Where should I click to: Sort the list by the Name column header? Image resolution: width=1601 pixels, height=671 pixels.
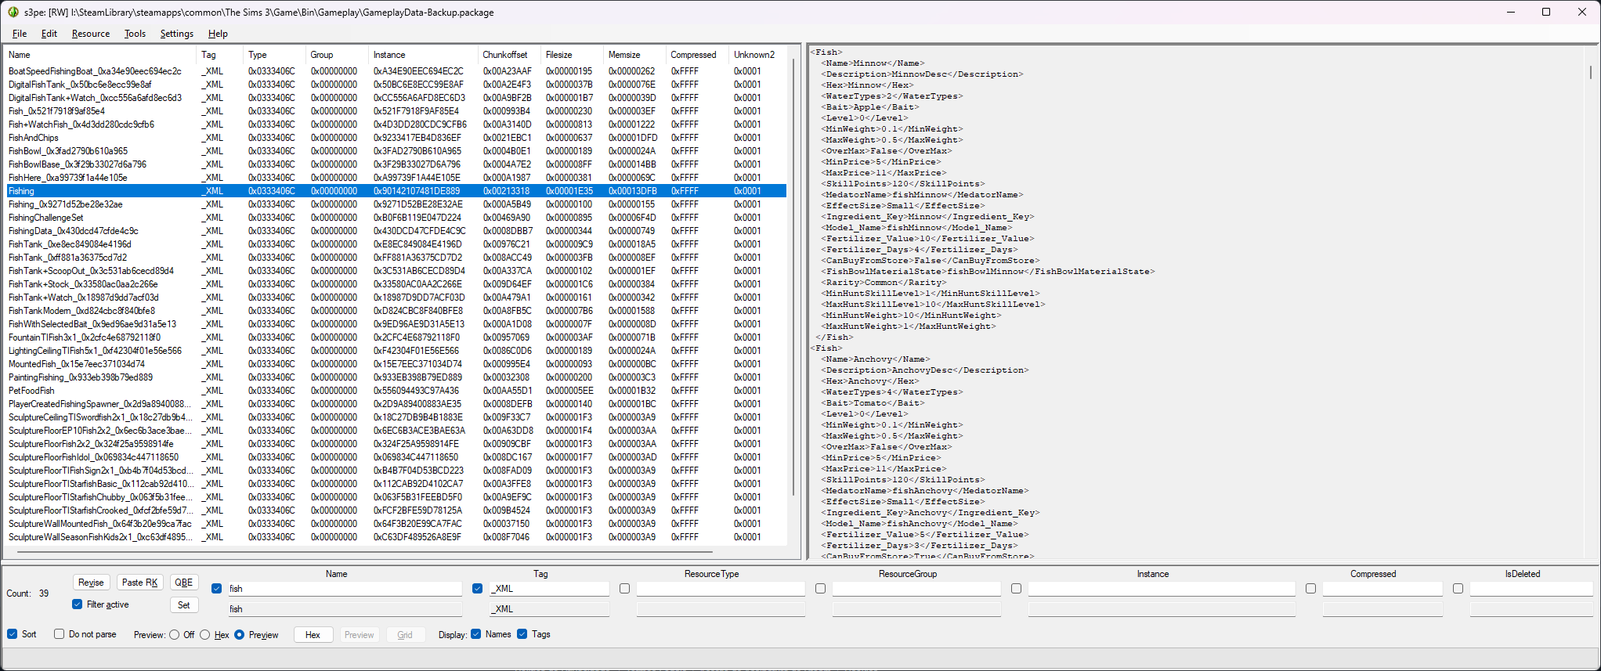(x=101, y=55)
